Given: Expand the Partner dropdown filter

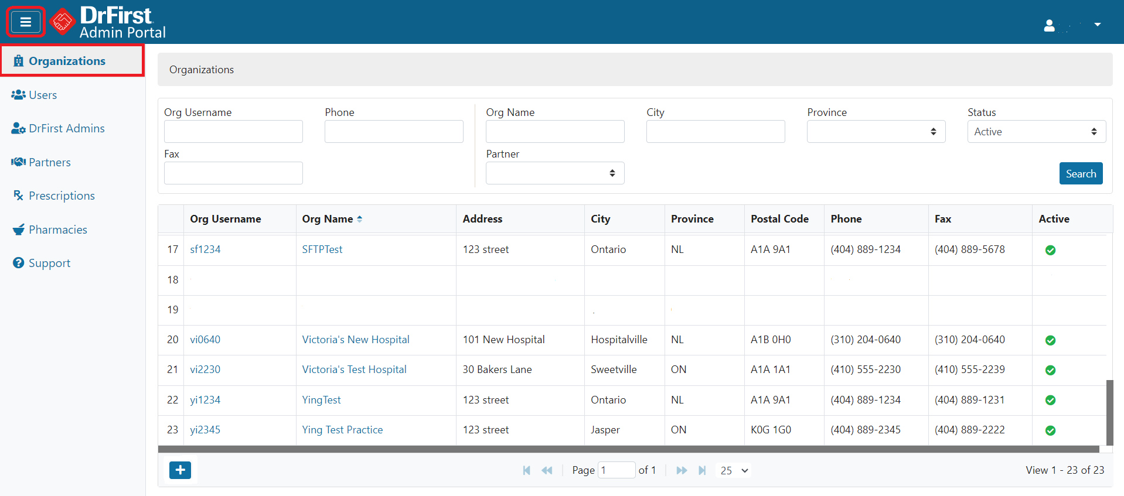Looking at the screenshot, I should point(554,173).
